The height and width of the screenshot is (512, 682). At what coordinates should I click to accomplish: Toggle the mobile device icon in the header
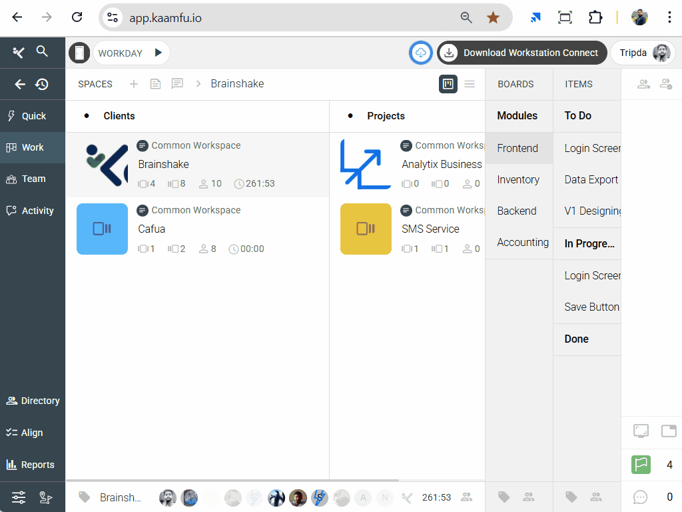[79, 53]
